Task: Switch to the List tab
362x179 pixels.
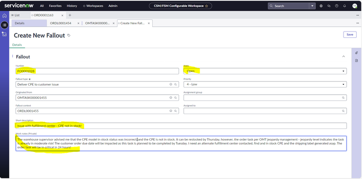Action: point(15,15)
